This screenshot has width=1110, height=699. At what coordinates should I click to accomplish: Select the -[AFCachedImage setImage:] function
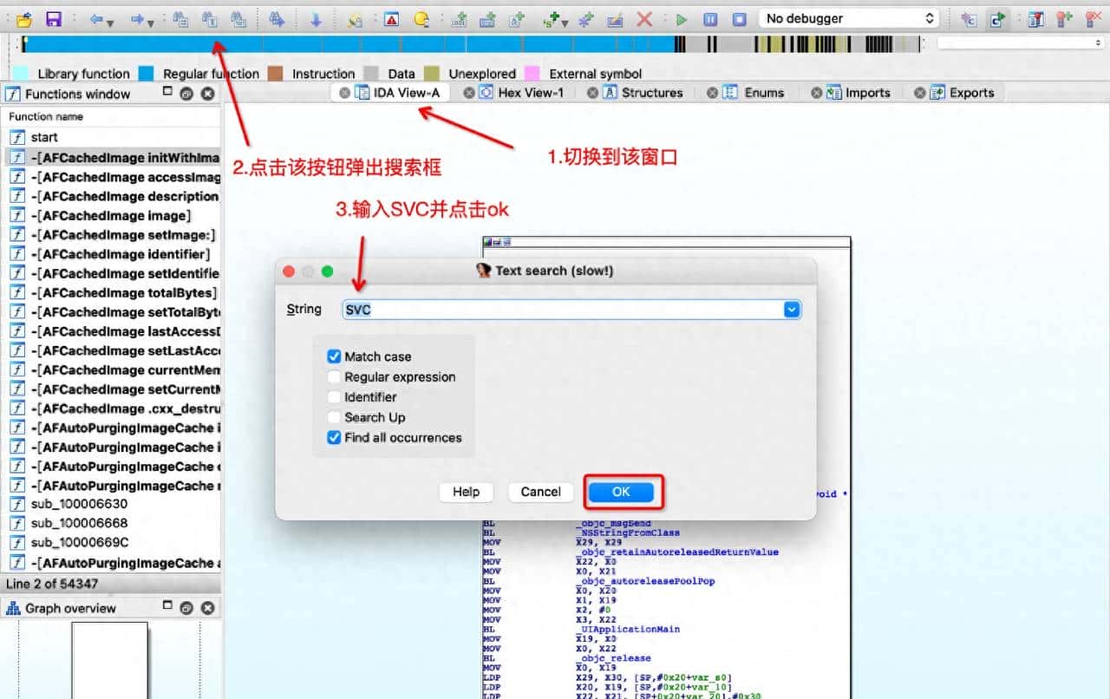(111, 235)
